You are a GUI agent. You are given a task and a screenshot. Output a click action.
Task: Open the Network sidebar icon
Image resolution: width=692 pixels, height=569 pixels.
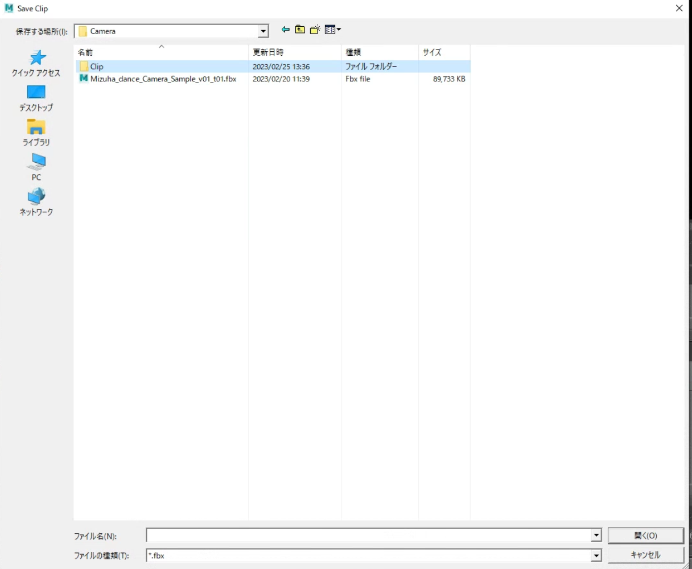[36, 202]
